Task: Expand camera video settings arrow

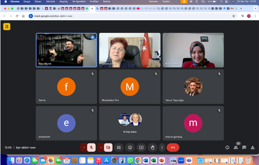Action: [x=101, y=147]
